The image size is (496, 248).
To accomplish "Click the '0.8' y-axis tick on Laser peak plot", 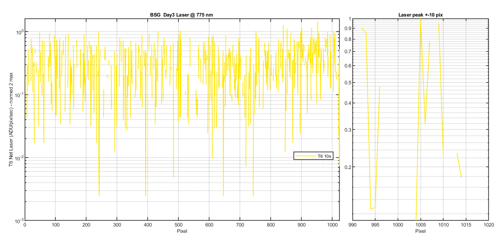I will pyautogui.click(x=348, y=39).
